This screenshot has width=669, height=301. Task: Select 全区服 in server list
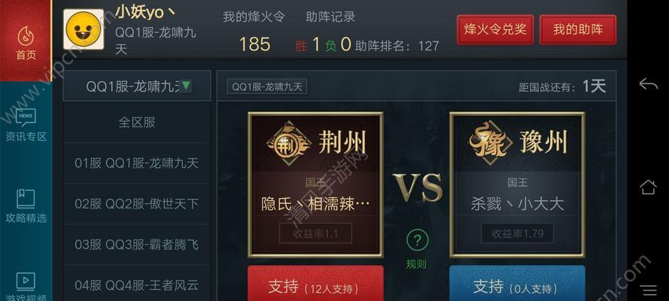click(x=137, y=123)
